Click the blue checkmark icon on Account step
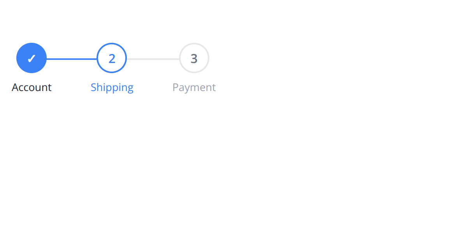This screenshot has width=467, height=245. [x=32, y=58]
